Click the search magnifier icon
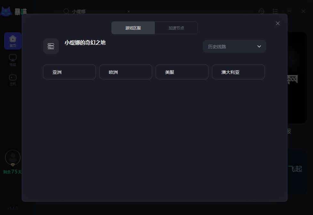313x215 pixels. point(66,11)
